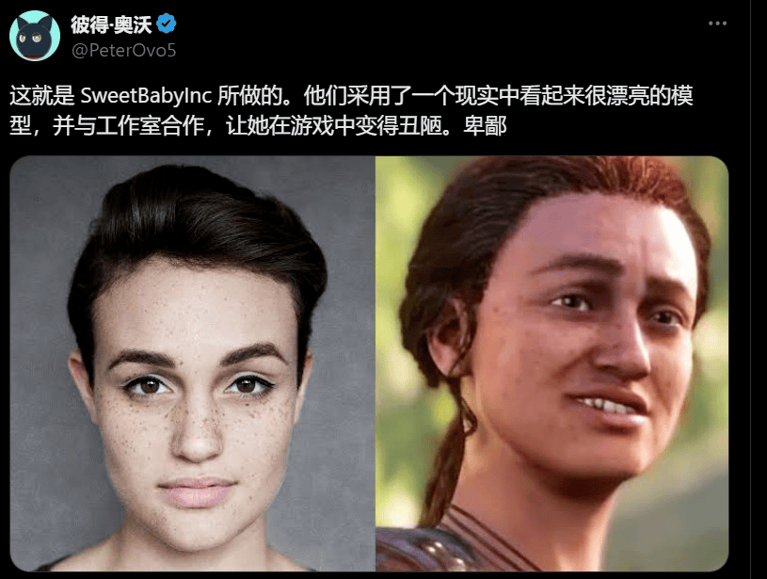Image resolution: width=767 pixels, height=579 pixels.
Task: Open the 彼得·奥沃 display name profile link
Action: tap(111, 24)
